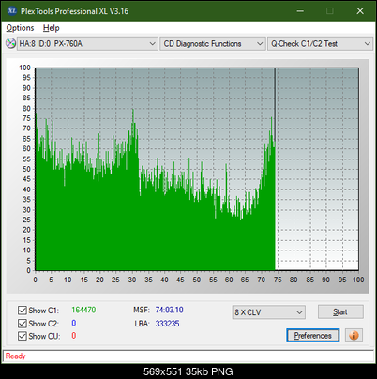Toggle the Show C2 checkbox

pyautogui.click(x=22, y=323)
